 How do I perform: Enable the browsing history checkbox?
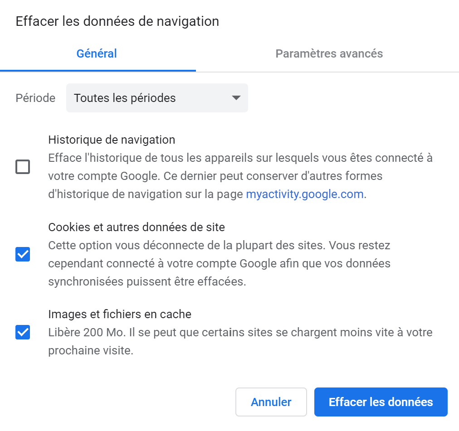coord(22,167)
